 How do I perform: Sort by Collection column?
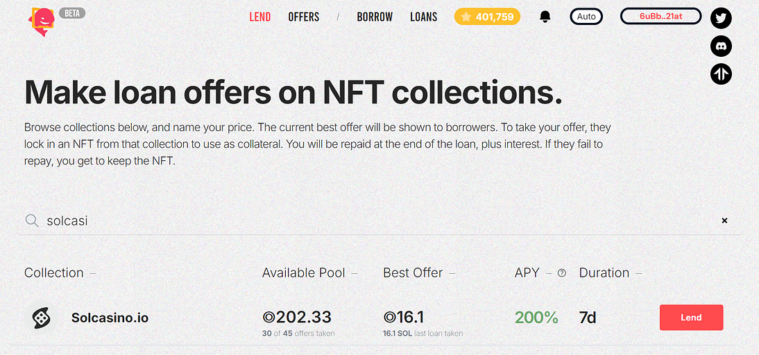[54, 272]
